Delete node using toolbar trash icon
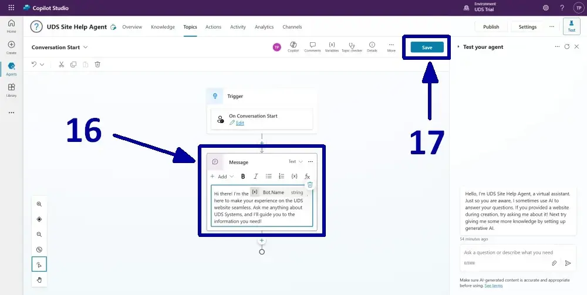587x295 pixels. tap(97, 65)
